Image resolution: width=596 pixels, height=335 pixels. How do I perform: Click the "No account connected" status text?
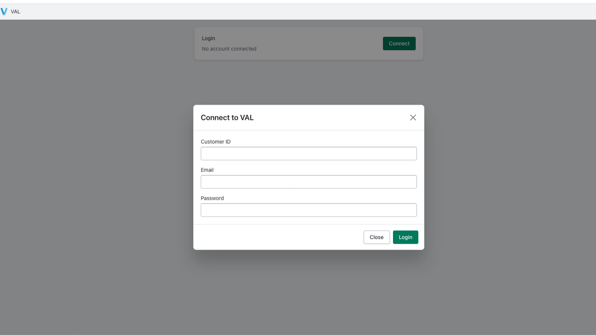[x=229, y=49]
